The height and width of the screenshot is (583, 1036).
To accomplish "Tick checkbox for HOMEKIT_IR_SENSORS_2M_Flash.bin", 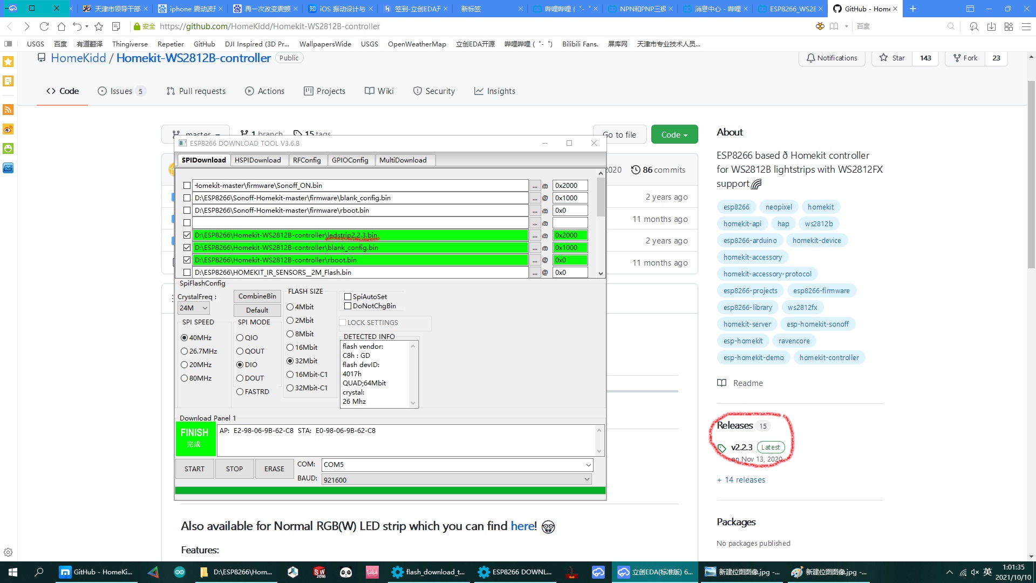I will (187, 273).
